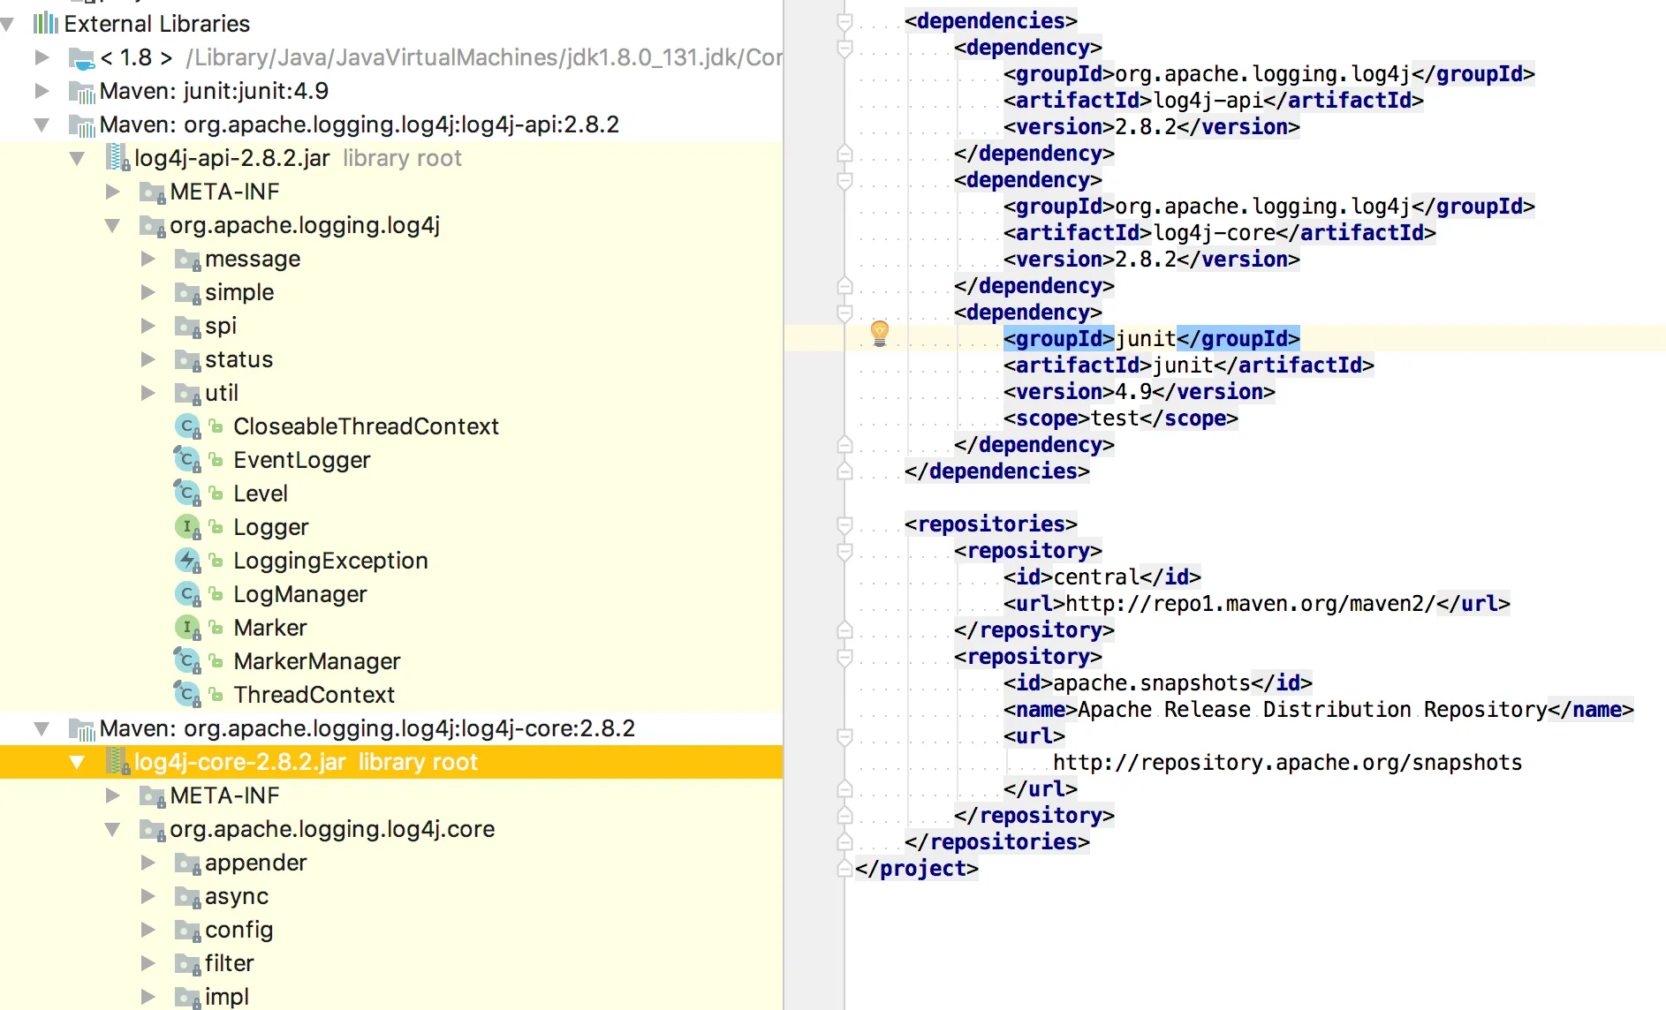The height and width of the screenshot is (1010, 1666).
Task: Select the LogManager class in the tree
Action: pyautogui.click(x=299, y=595)
